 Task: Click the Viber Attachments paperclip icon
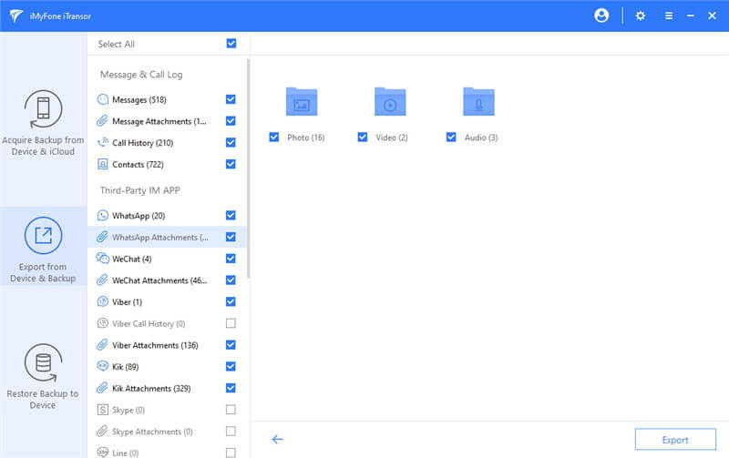(102, 345)
